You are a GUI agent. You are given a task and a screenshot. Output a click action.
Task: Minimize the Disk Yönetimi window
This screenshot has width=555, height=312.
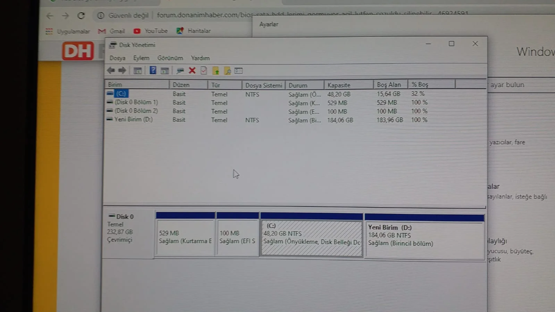coord(428,44)
